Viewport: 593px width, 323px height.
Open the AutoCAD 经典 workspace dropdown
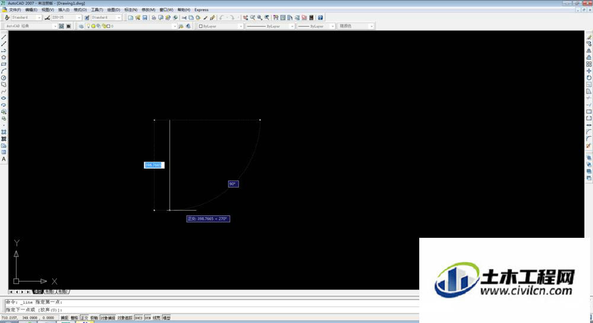(55, 26)
